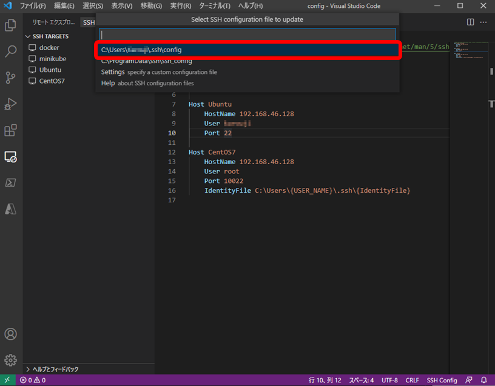The height and width of the screenshot is (386, 495).
Task: Open the 選択(S) menu
Action: coord(92,6)
